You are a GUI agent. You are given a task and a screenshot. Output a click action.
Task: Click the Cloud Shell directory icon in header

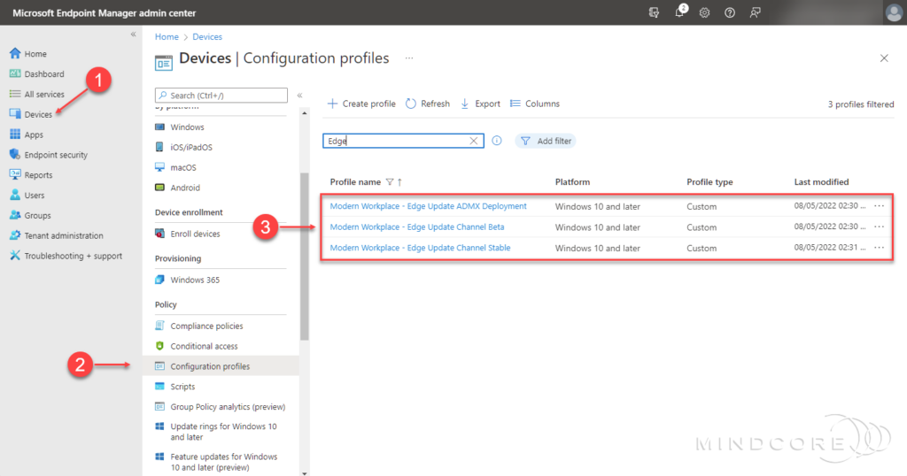655,12
